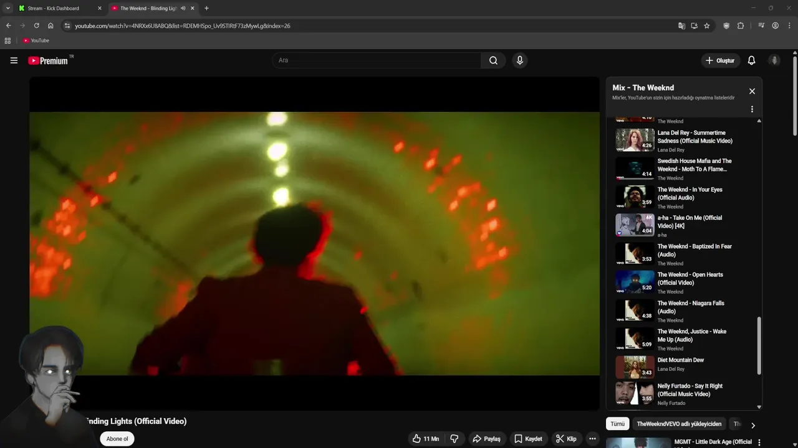This screenshot has height=448, width=798.
Task: Play The Weeknd - Baptized In Fear
Action: (x=683, y=254)
